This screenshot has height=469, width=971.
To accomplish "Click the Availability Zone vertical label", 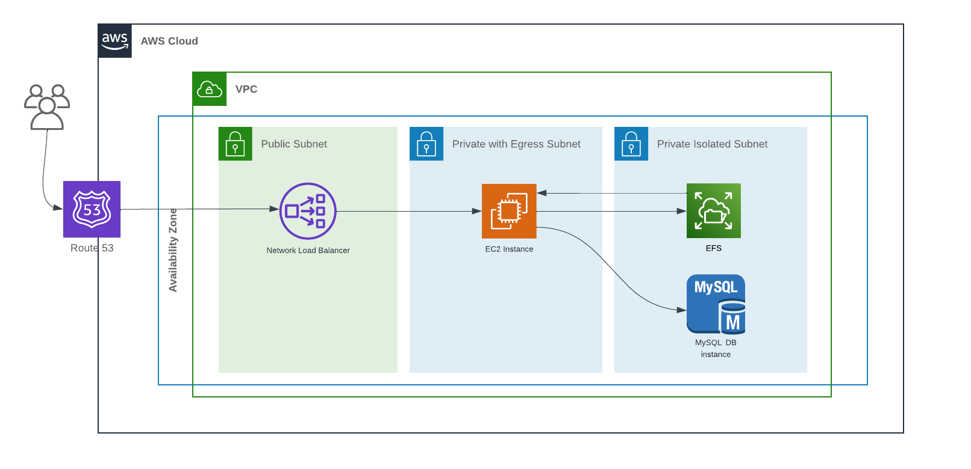I will 173,250.
